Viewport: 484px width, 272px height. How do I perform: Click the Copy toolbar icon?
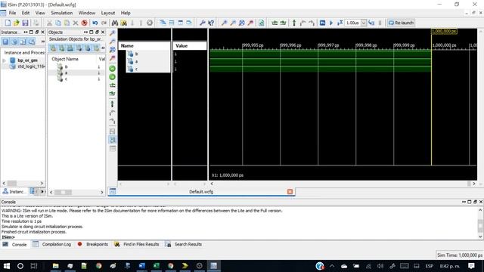pyautogui.click(x=58, y=23)
